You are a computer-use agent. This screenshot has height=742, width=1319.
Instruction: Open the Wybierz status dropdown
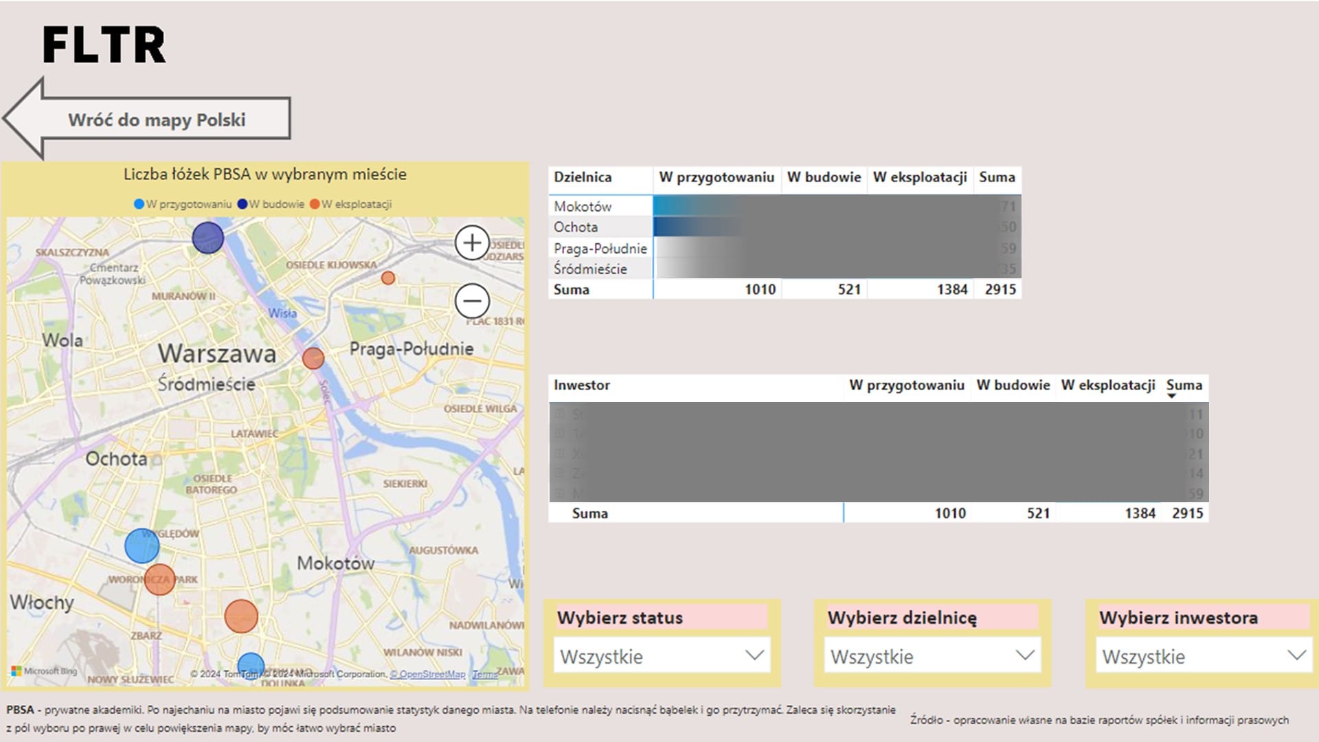click(662, 656)
